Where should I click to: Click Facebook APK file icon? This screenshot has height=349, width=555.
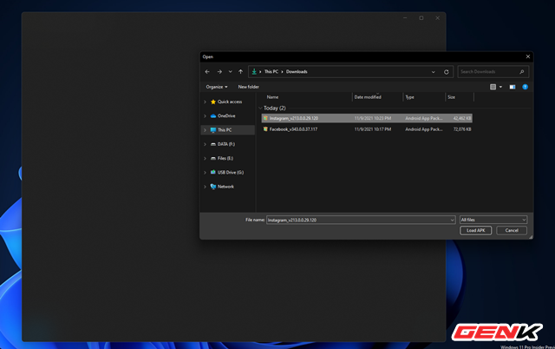coord(265,129)
